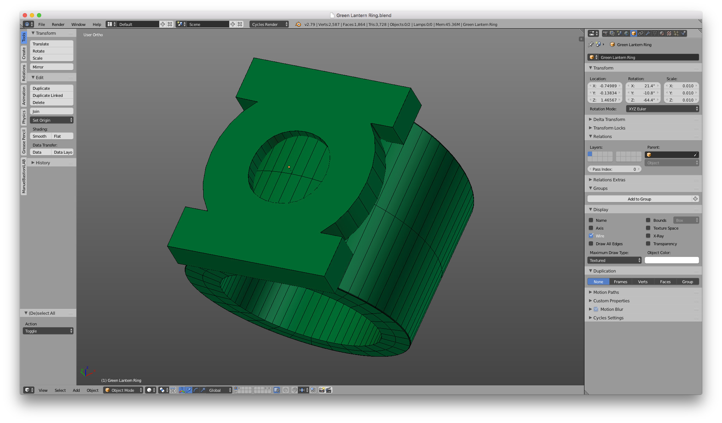Toggle the 3D manipulator axes icon
Viewport: 722px width, 423px height.
click(182, 390)
